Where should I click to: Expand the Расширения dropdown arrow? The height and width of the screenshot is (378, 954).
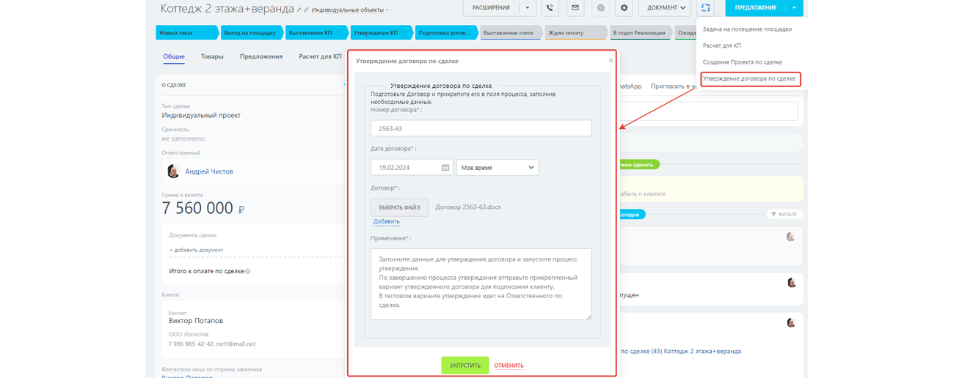(x=527, y=8)
